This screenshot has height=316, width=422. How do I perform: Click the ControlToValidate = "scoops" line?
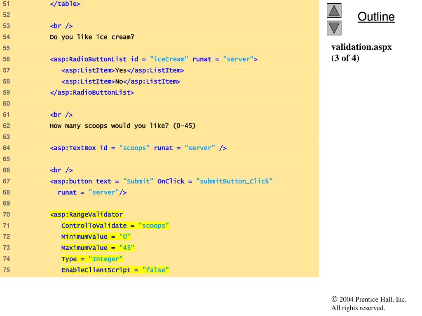coord(115,225)
